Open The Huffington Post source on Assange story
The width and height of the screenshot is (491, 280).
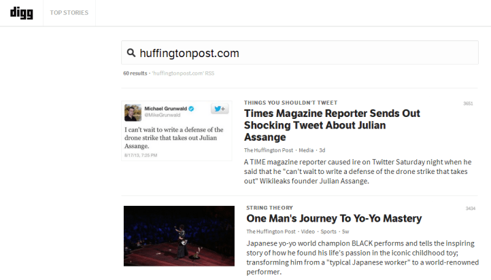tap(269, 150)
